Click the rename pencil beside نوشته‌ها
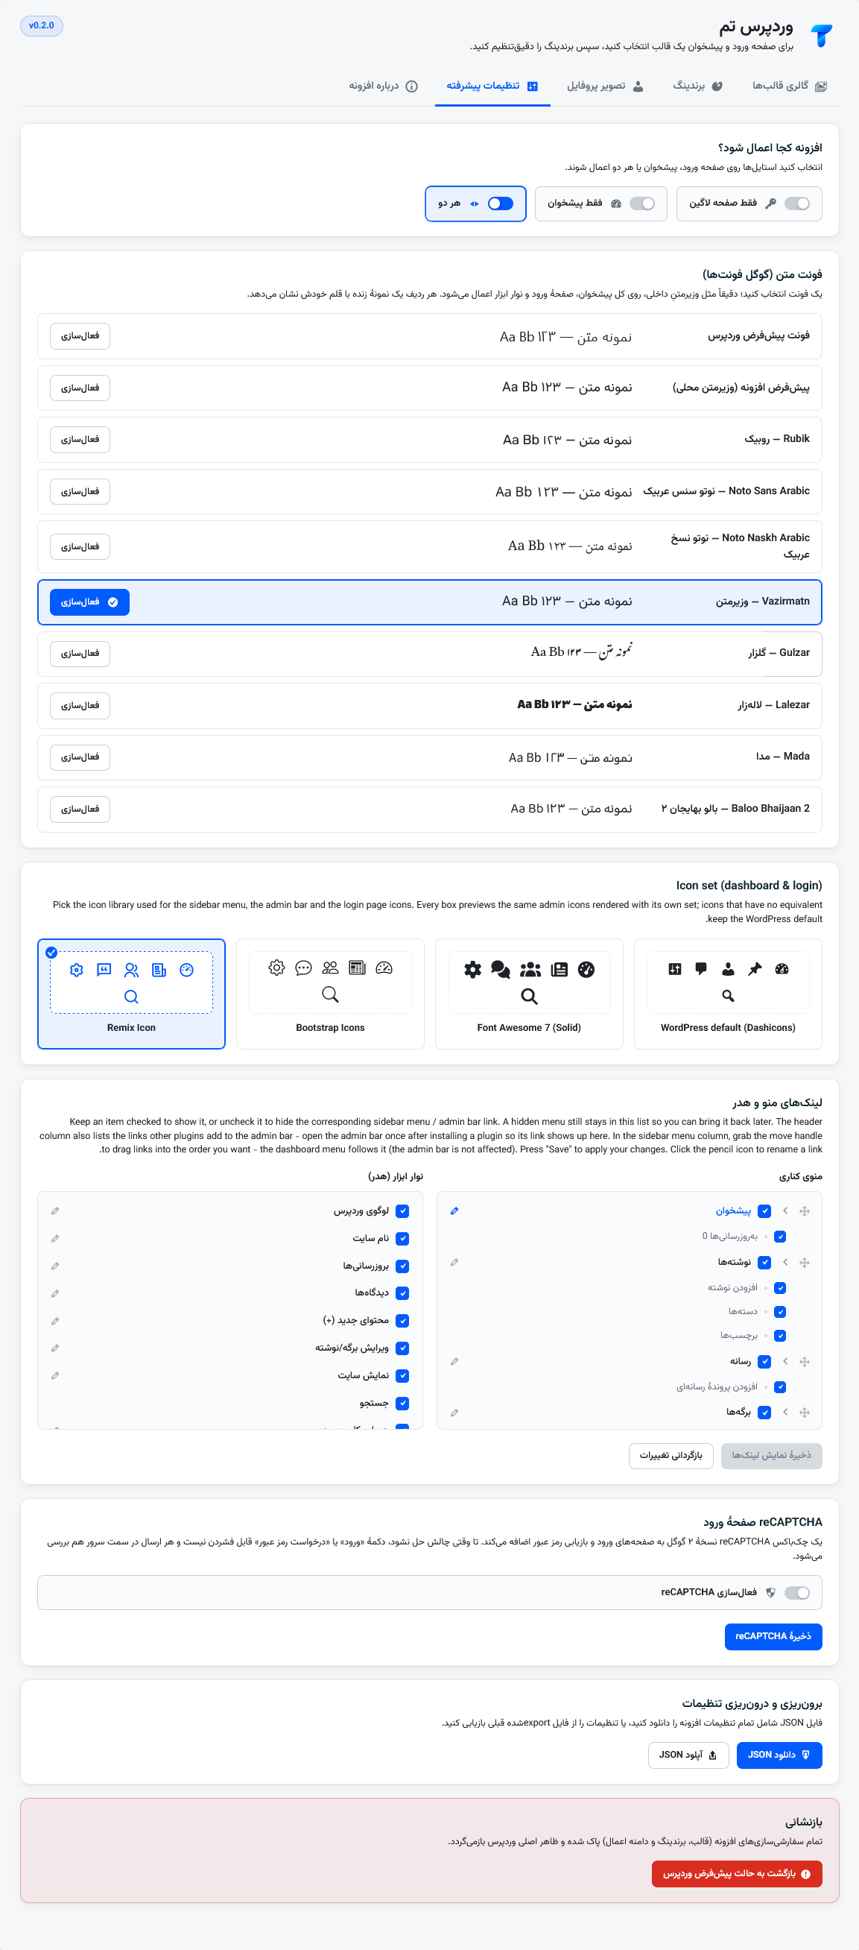The width and height of the screenshot is (859, 1950). click(454, 1262)
